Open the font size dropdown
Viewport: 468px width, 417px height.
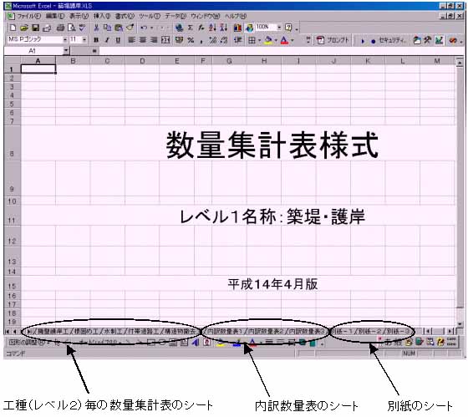point(84,39)
